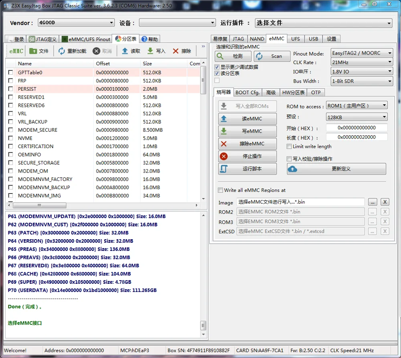This screenshot has width=401, height=358.
Task: Click the eMMC icon in partition toolbar
Action: (x=16, y=51)
